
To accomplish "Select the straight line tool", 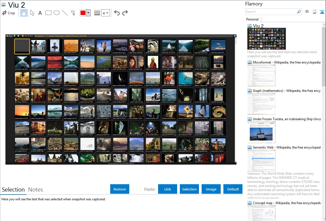I will 65,13.
